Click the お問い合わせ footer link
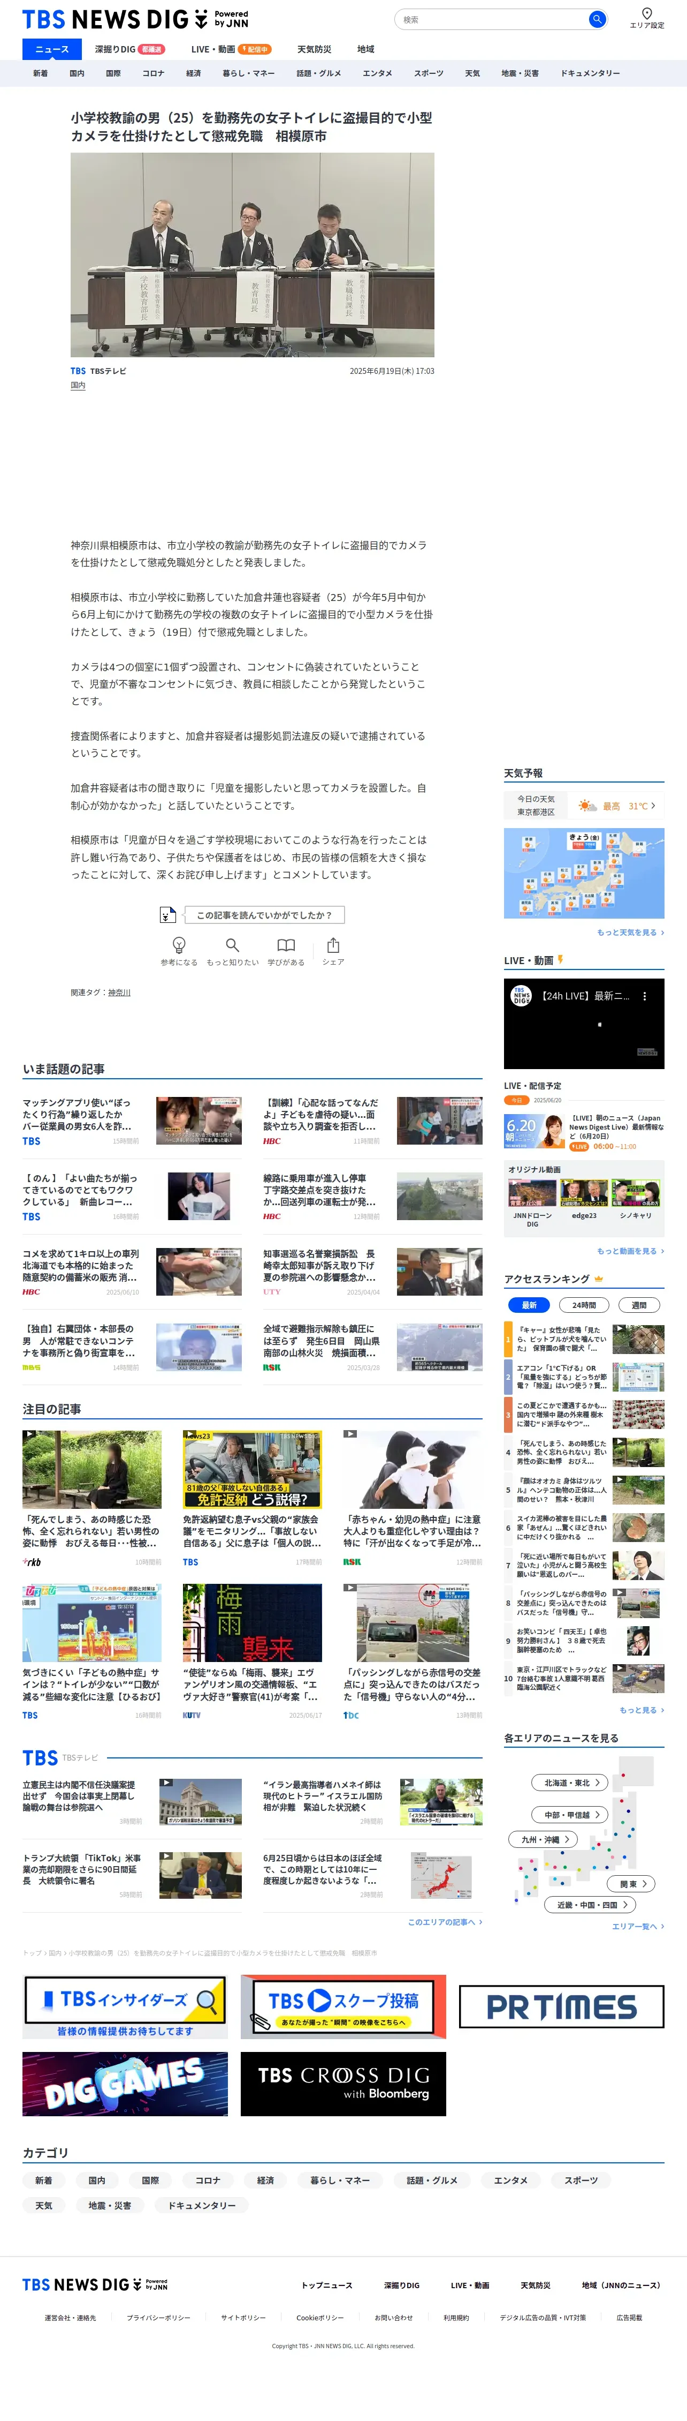 (393, 2318)
